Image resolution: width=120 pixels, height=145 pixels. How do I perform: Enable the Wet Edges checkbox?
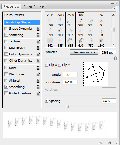(6, 74)
